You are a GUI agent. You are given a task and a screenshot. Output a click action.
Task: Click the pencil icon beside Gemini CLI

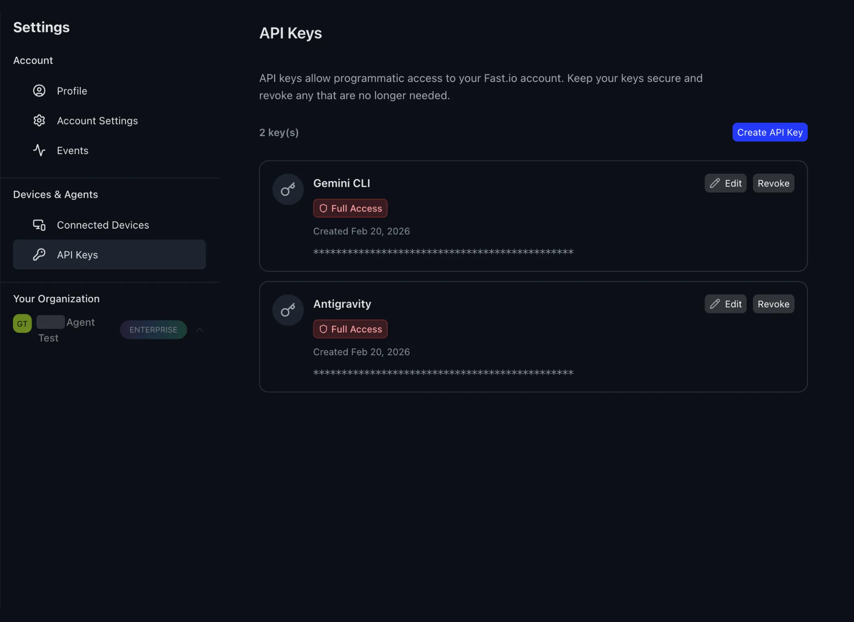coord(715,183)
